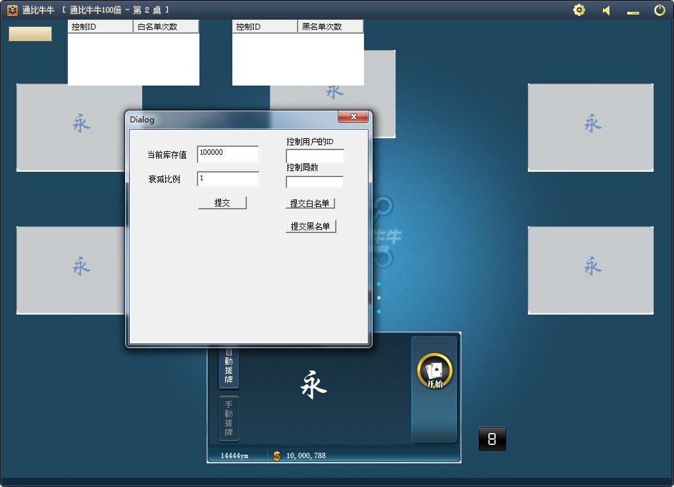Click the 提交 submit button
Screen dimensions: 674x487
tap(222, 203)
